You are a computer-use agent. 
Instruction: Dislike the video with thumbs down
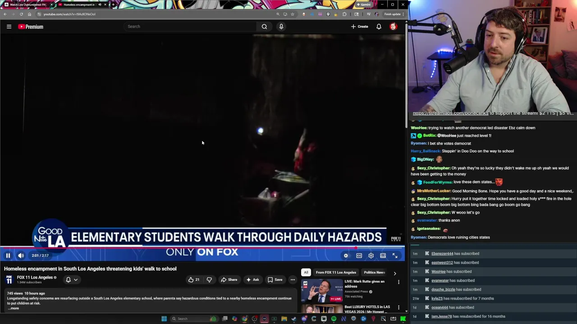coord(209,280)
